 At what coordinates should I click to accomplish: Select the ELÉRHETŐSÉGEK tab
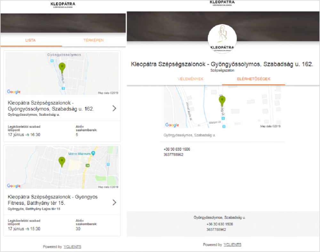(x=253, y=79)
